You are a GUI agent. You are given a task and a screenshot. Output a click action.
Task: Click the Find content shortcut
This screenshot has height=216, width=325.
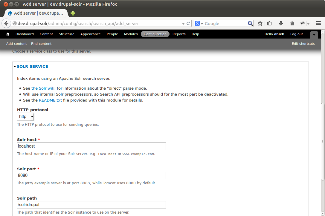tap(41, 44)
